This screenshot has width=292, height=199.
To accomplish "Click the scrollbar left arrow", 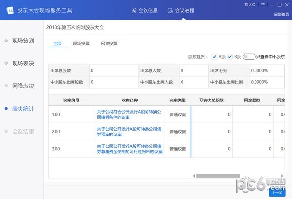I will [194, 176].
